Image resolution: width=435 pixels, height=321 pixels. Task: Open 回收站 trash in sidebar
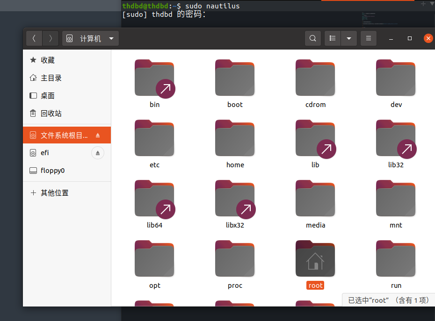tap(67, 114)
